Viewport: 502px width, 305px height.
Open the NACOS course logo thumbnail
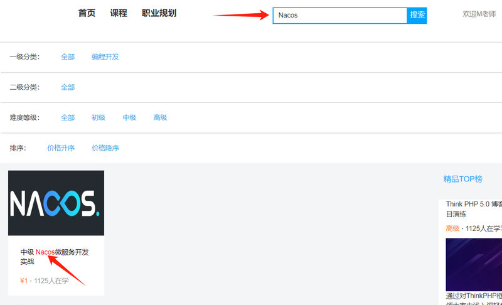click(x=56, y=203)
